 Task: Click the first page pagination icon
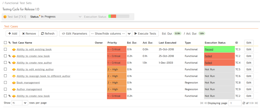[x=201, y=103]
